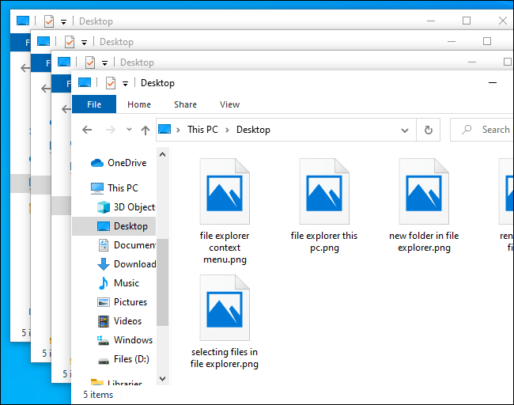Screen dimensions: 514x405
Task: Open the File menu tab
Action: pyautogui.click(x=94, y=104)
